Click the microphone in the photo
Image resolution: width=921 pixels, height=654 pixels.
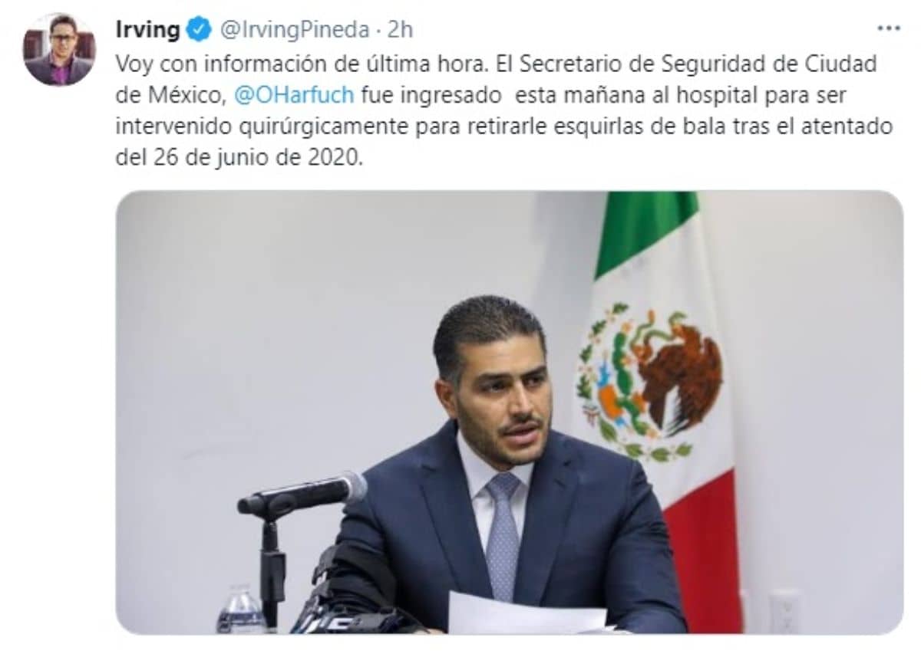302,495
